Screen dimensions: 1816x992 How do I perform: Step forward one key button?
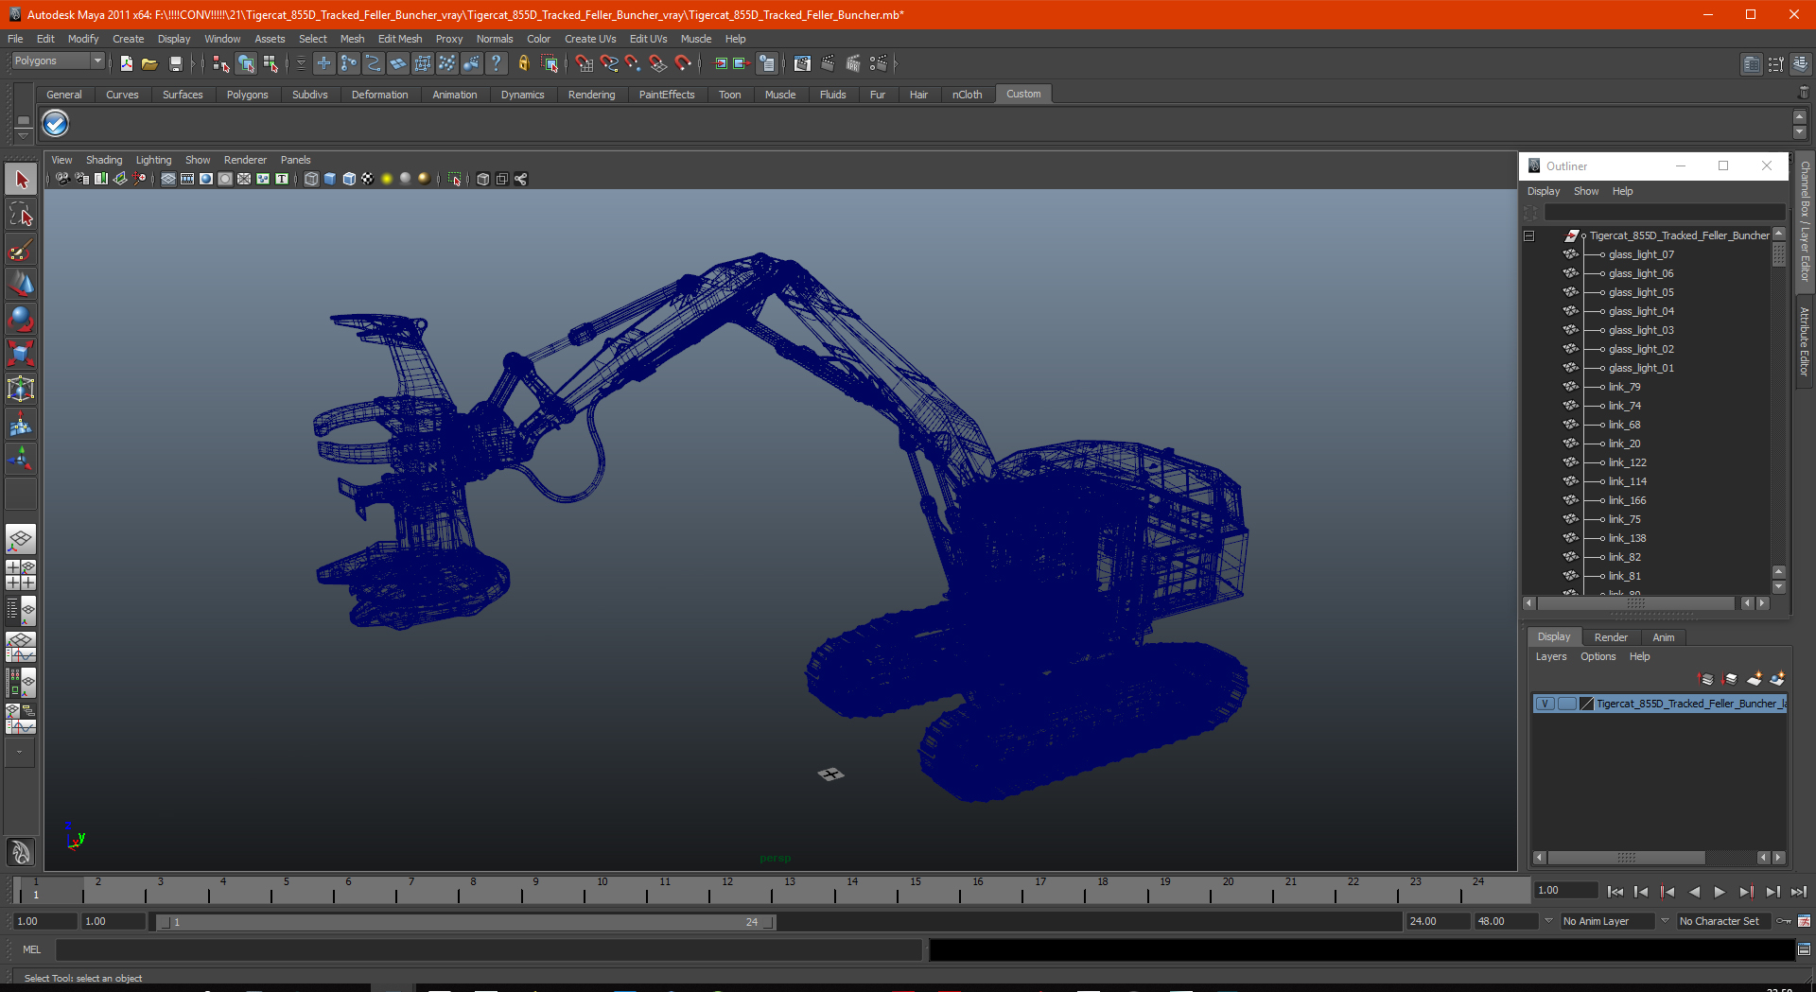tap(1746, 892)
